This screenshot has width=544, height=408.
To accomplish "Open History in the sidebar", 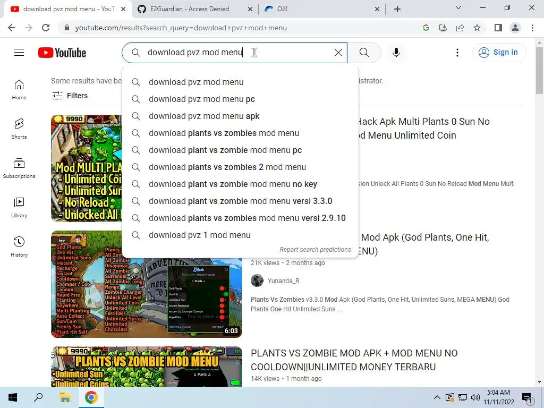I will [x=19, y=246].
